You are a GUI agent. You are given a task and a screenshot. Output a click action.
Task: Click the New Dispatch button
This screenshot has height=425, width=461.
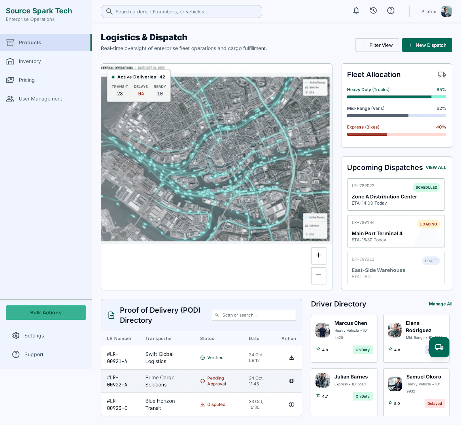coord(427,45)
